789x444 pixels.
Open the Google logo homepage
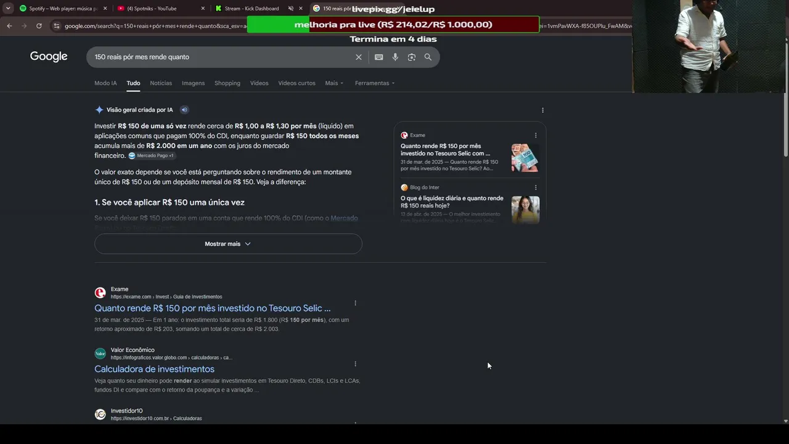[49, 57]
